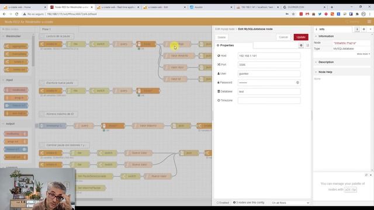374x210 pixels.
Task: Reload the browser page
Action: click(x=17, y=14)
